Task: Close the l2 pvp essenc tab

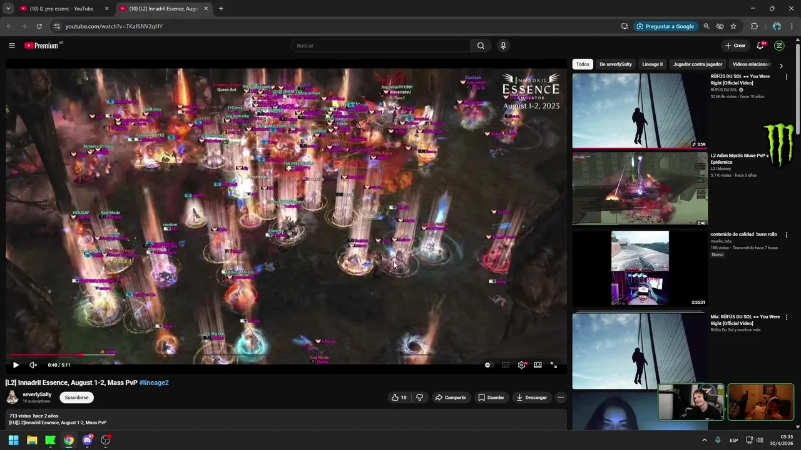Action: (x=106, y=9)
